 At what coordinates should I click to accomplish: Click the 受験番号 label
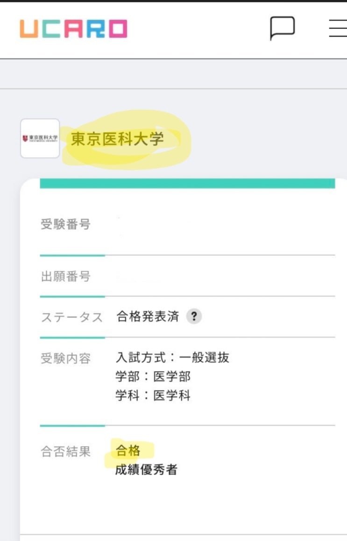pos(65,224)
